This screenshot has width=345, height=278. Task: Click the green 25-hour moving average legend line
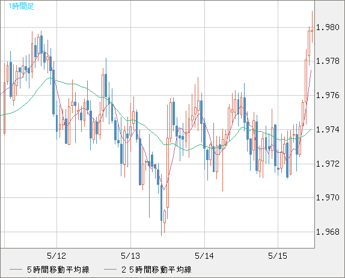[x=110, y=270]
